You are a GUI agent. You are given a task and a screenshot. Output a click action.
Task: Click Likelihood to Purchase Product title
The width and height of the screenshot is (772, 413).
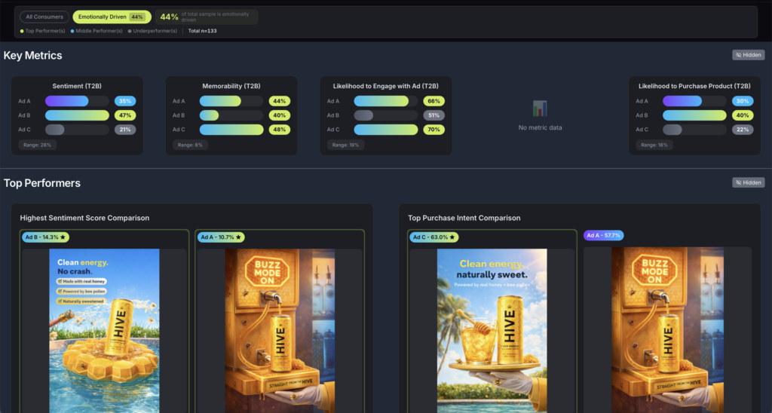(694, 86)
